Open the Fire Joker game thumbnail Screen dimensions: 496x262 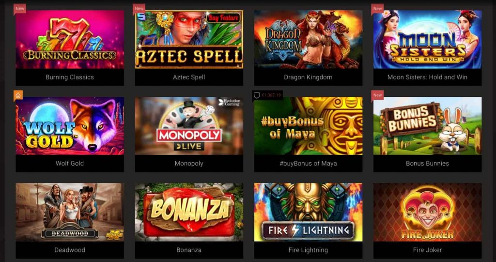point(427,212)
